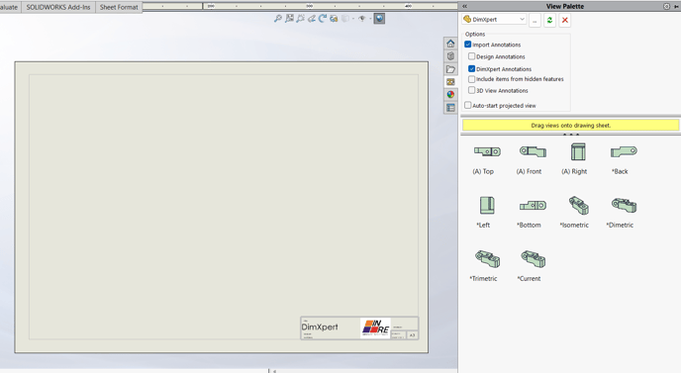
Task: Enable 3D View Annotations checkbox
Action: click(x=472, y=90)
